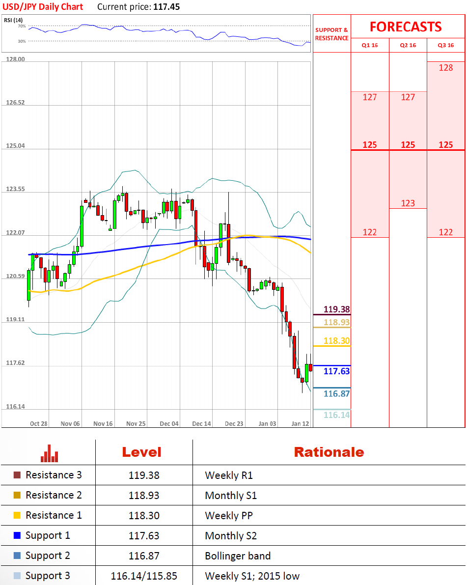Click the 119.38 resistance level marker
Screen dimensions: 467x585
point(336,309)
